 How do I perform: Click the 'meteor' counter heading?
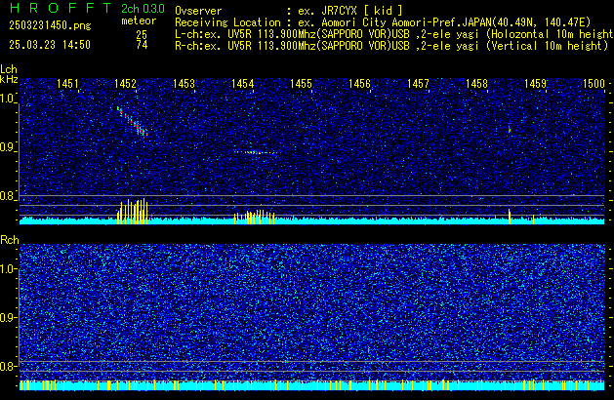pyautogui.click(x=139, y=20)
